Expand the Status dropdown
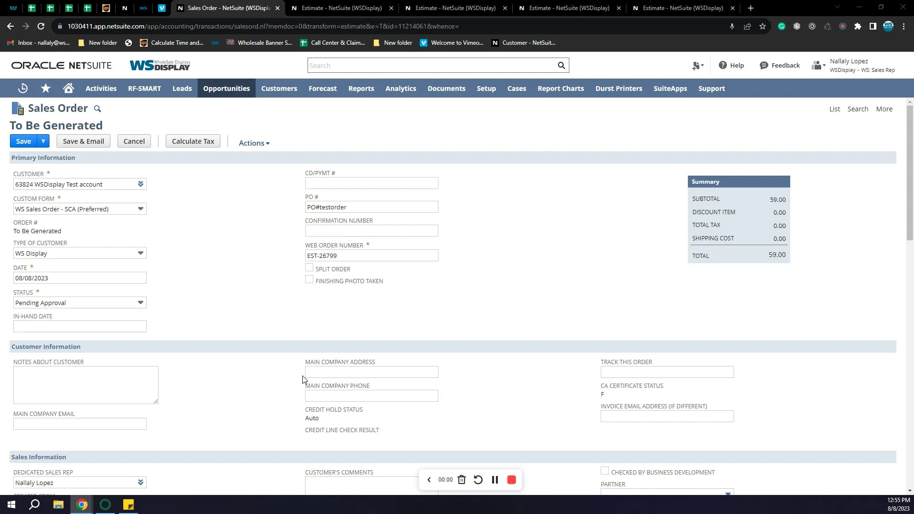914x514 pixels. pos(140,303)
